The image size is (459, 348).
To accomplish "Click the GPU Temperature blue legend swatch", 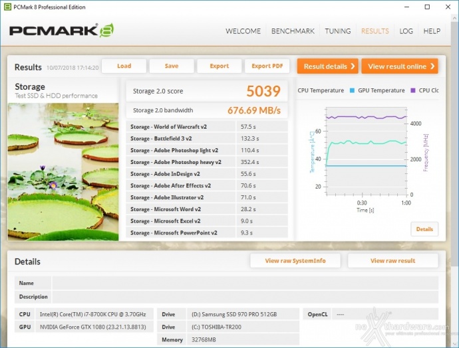I will [x=352, y=90].
